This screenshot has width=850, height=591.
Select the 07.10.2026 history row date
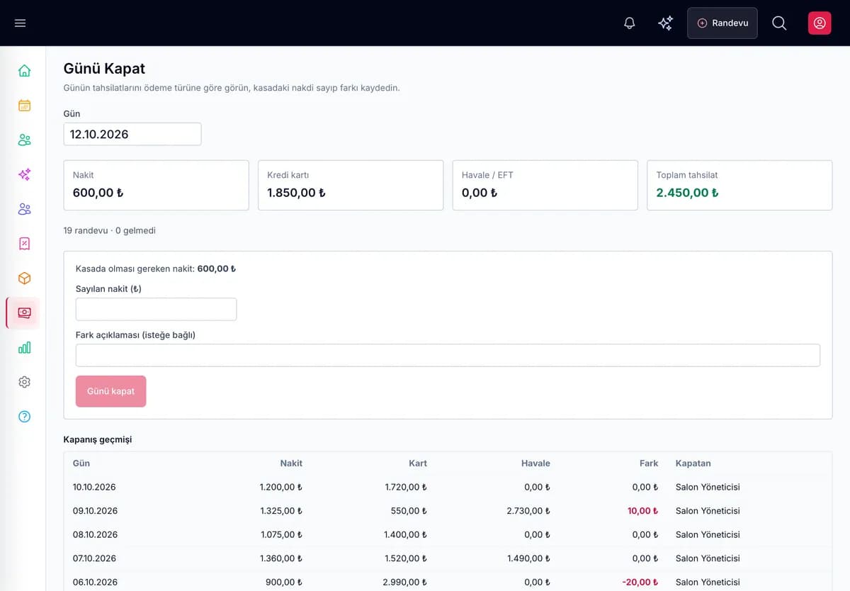(x=94, y=558)
